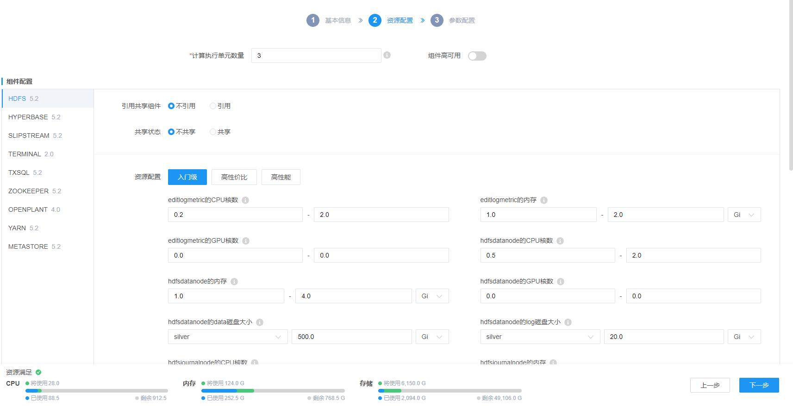Screen dimensions: 793x406
Task: Click info icon next to editlogmetric的内存
Action: 544,200
